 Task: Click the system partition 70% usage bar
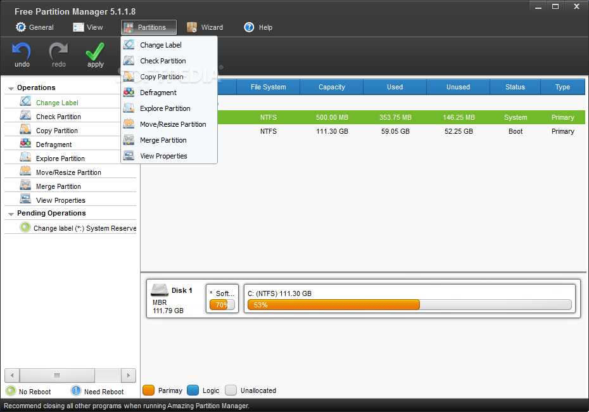(222, 304)
